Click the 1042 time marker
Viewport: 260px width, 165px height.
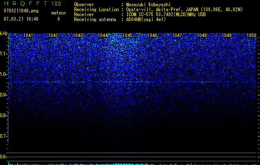point(53,35)
